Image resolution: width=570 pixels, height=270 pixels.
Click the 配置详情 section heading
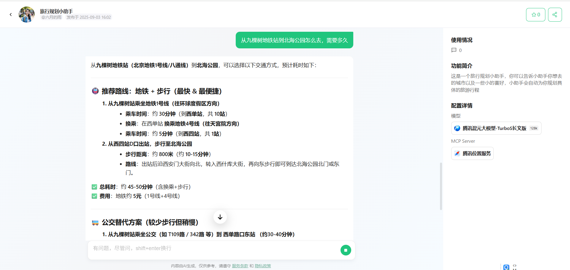(x=462, y=106)
